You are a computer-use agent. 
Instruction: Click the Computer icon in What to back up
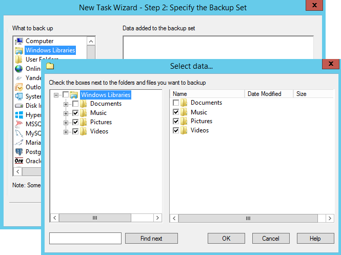pyautogui.click(x=19, y=41)
